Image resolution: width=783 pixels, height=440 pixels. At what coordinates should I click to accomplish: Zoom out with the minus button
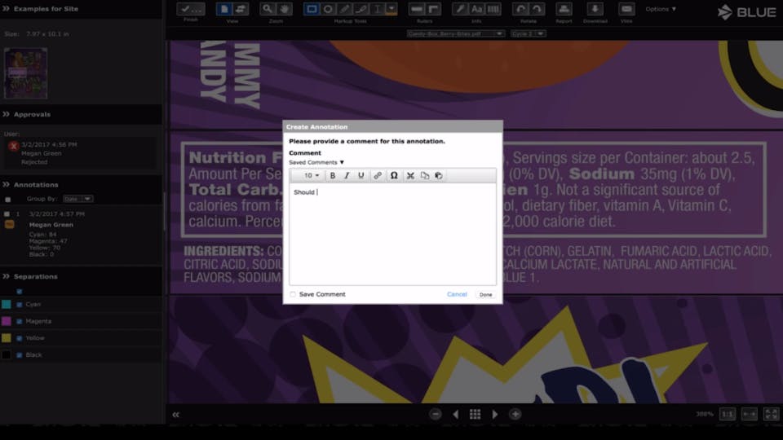pyautogui.click(x=436, y=414)
